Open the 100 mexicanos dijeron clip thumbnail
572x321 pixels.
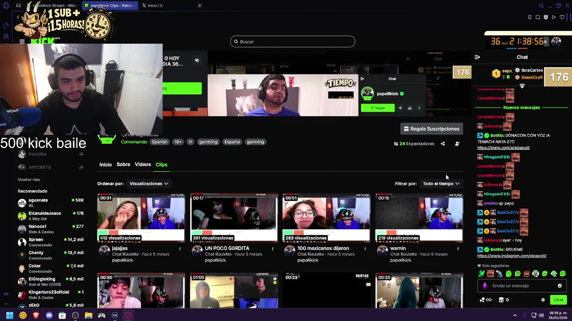coord(327,218)
